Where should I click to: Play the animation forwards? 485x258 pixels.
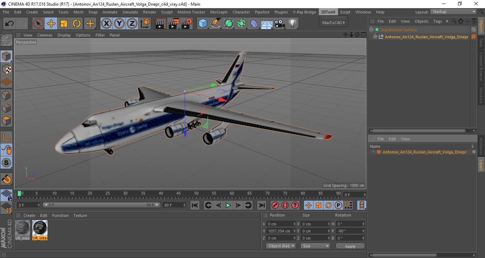point(228,205)
